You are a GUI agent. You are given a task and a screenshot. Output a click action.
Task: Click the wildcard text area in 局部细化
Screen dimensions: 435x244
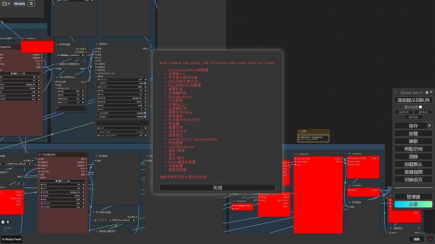[x=122, y=122]
